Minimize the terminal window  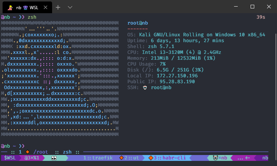click(x=236, y=7)
